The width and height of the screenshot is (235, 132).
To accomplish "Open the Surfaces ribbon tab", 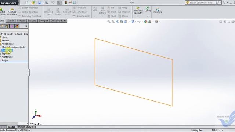I will coord(21,21).
